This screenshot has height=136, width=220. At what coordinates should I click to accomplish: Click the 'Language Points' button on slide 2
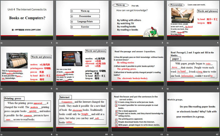click(85, 21)
